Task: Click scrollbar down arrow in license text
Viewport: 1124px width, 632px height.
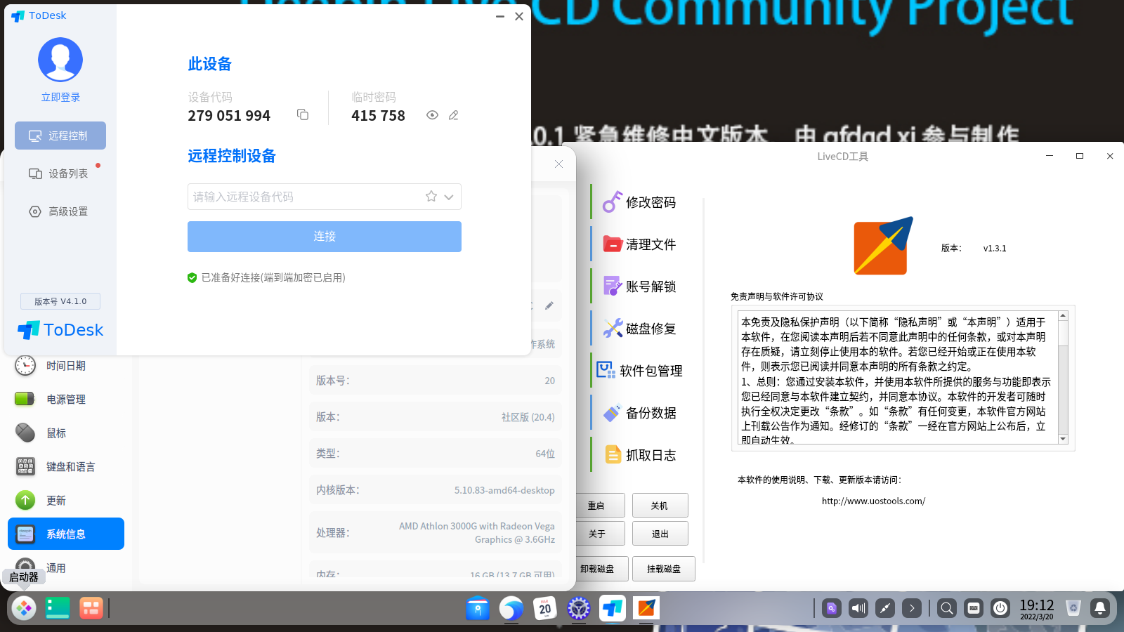Action: (x=1063, y=439)
